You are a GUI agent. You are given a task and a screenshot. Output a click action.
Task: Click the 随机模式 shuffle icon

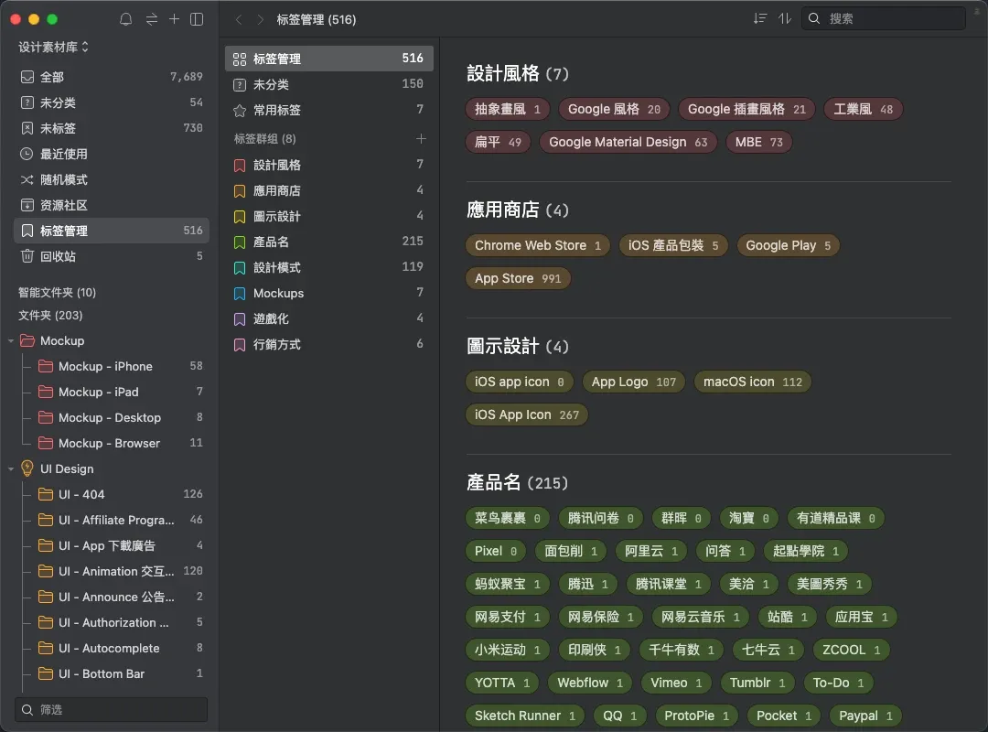point(27,179)
